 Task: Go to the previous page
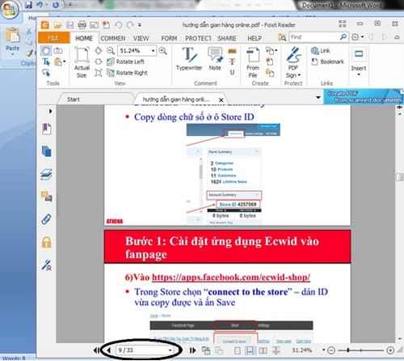coord(109,350)
